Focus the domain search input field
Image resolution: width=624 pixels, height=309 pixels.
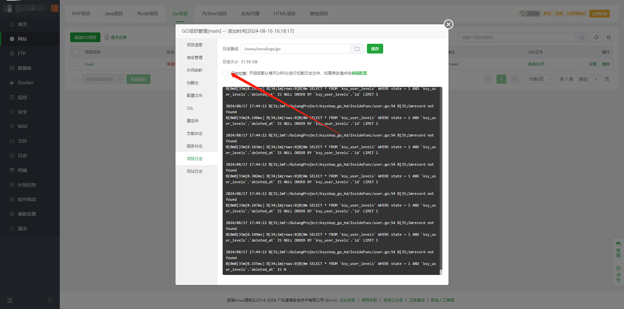tap(517, 38)
